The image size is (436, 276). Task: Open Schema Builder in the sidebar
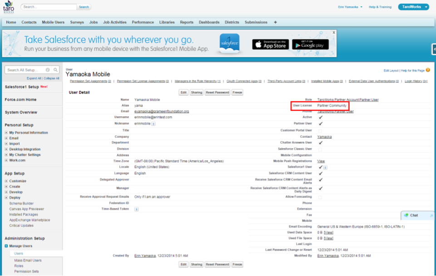coord(21,203)
